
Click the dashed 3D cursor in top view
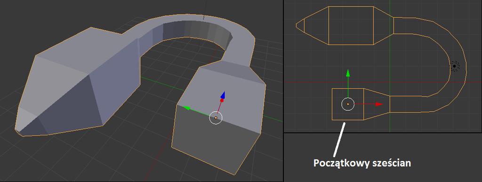tap(455, 66)
